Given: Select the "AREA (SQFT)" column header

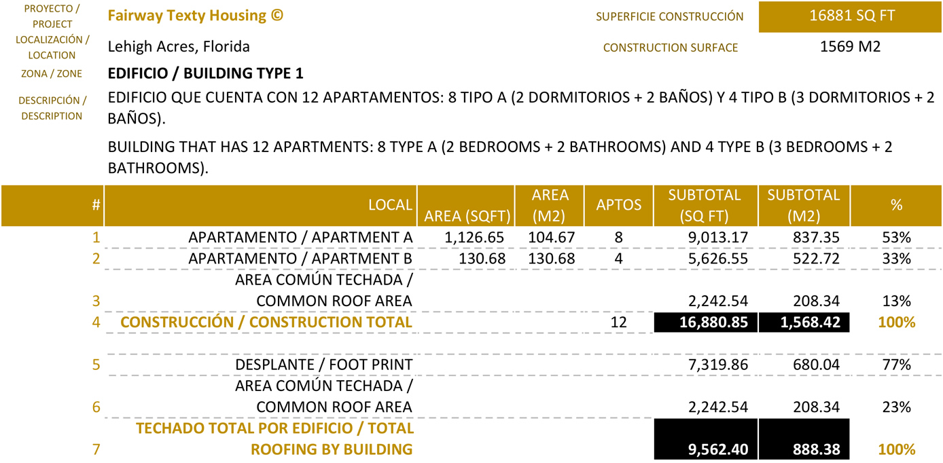Looking at the screenshot, I should point(467,216).
